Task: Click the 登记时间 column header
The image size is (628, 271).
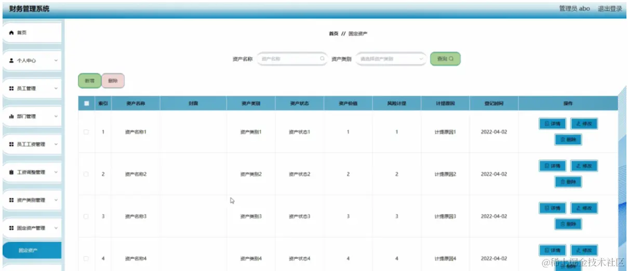Action: (493, 103)
